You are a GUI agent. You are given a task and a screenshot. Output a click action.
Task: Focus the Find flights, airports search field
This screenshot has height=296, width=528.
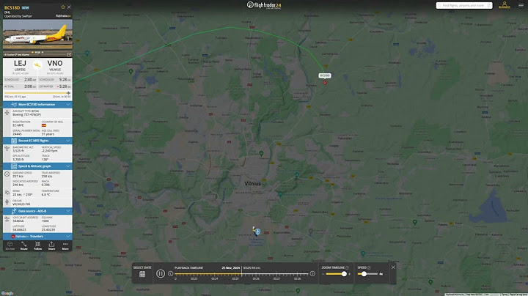[x=464, y=5]
